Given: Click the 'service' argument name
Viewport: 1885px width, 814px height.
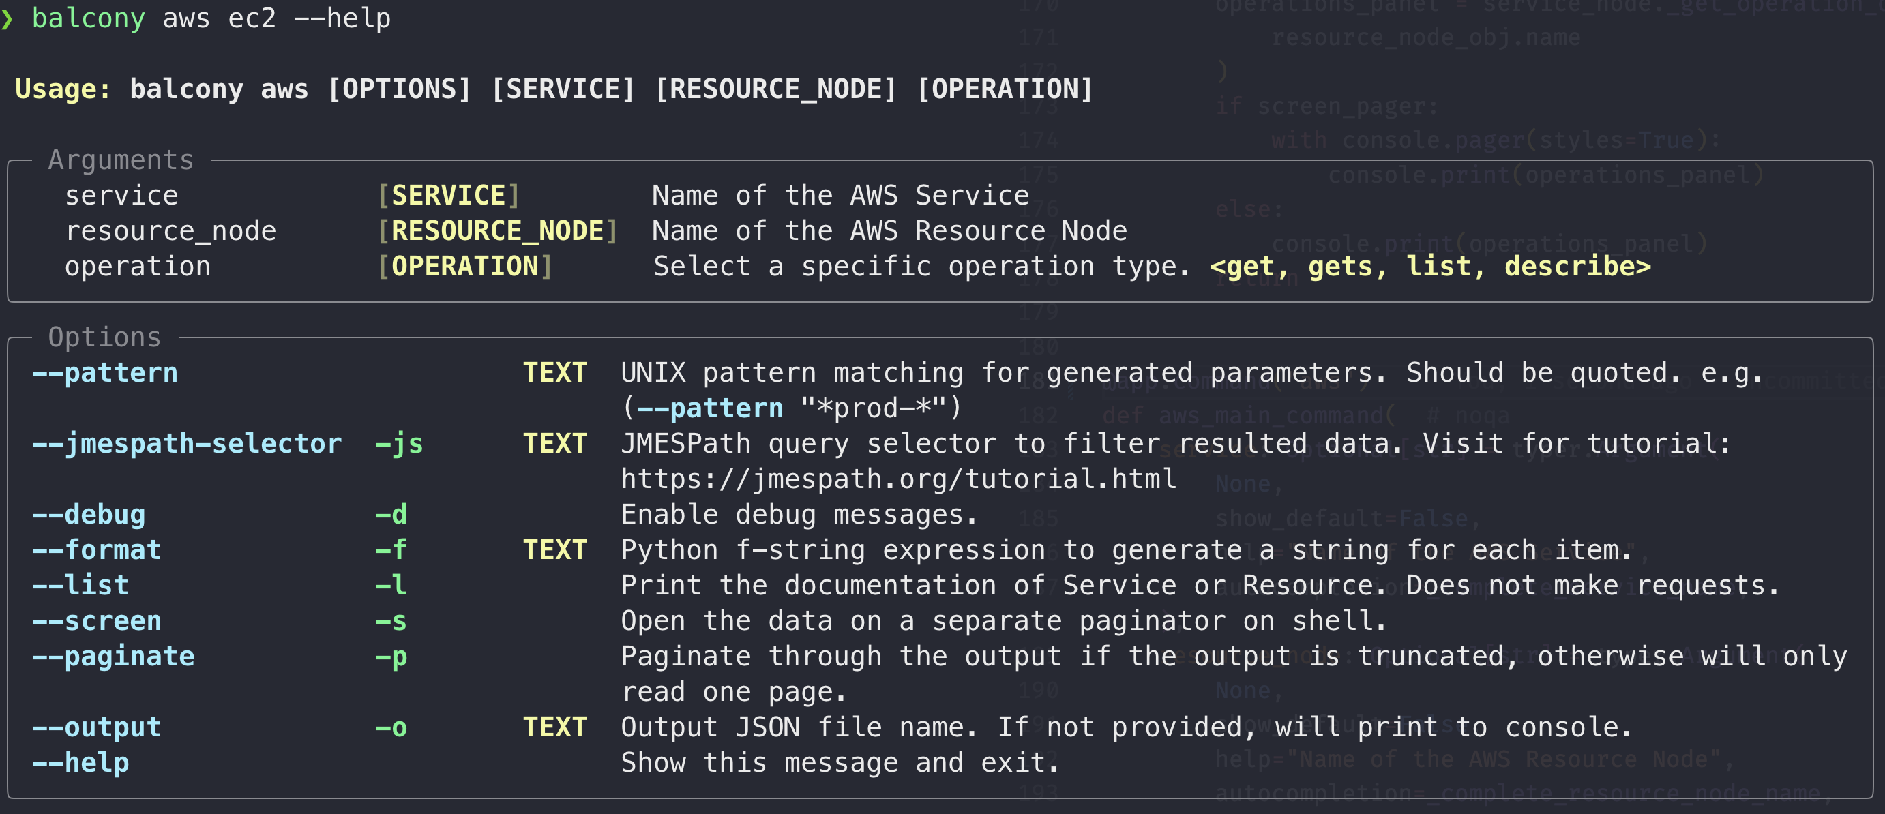Looking at the screenshot, I should tap(121, 195).
